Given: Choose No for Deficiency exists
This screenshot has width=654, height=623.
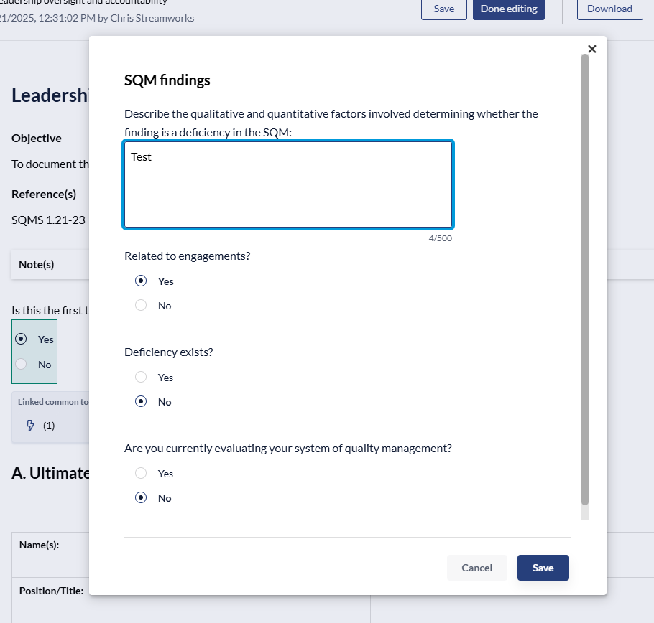Looking at the screenshot, I should 142,402.
